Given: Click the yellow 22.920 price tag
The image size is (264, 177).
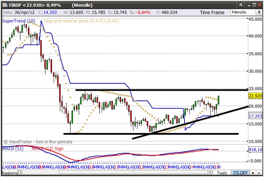Looking at the screenshot, I should coord(255,96).
